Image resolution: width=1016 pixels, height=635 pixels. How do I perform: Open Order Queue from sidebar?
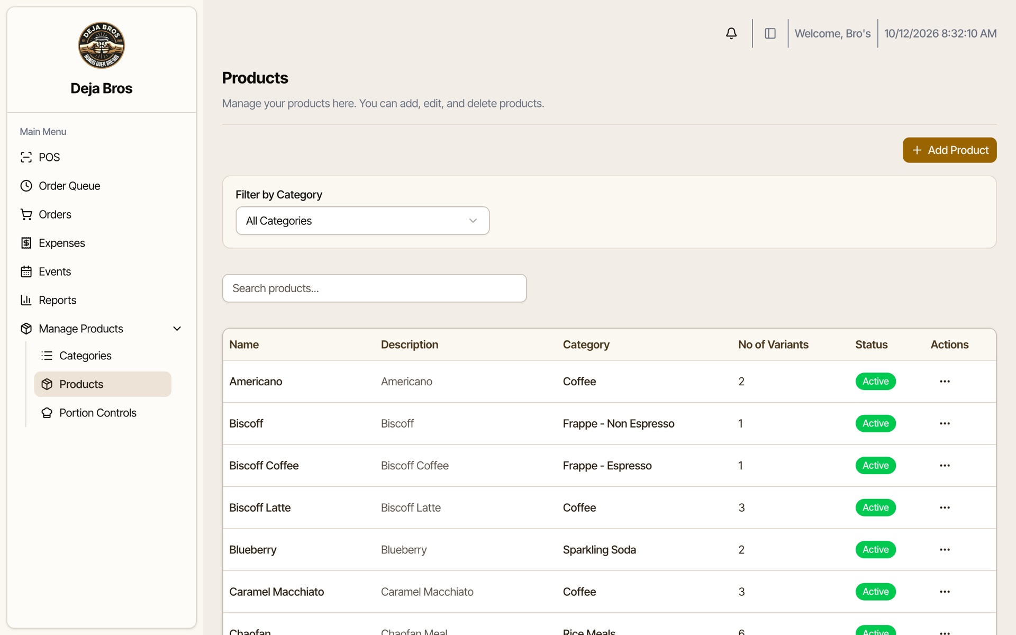[102, 186]
